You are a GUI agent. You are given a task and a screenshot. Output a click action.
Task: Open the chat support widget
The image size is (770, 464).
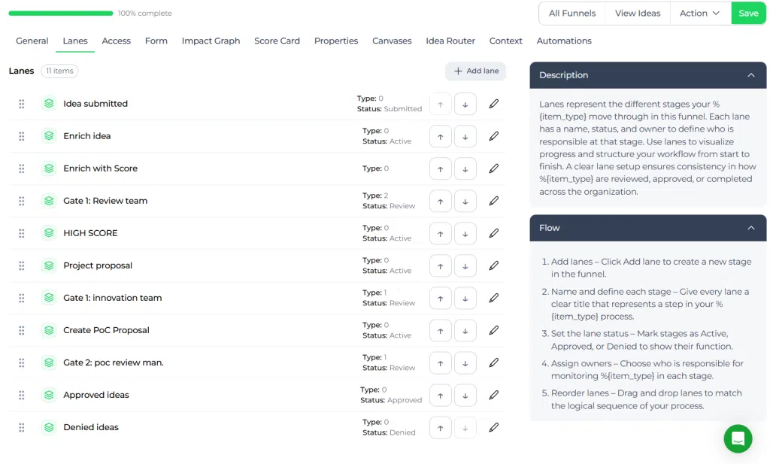tap(738, 438)
